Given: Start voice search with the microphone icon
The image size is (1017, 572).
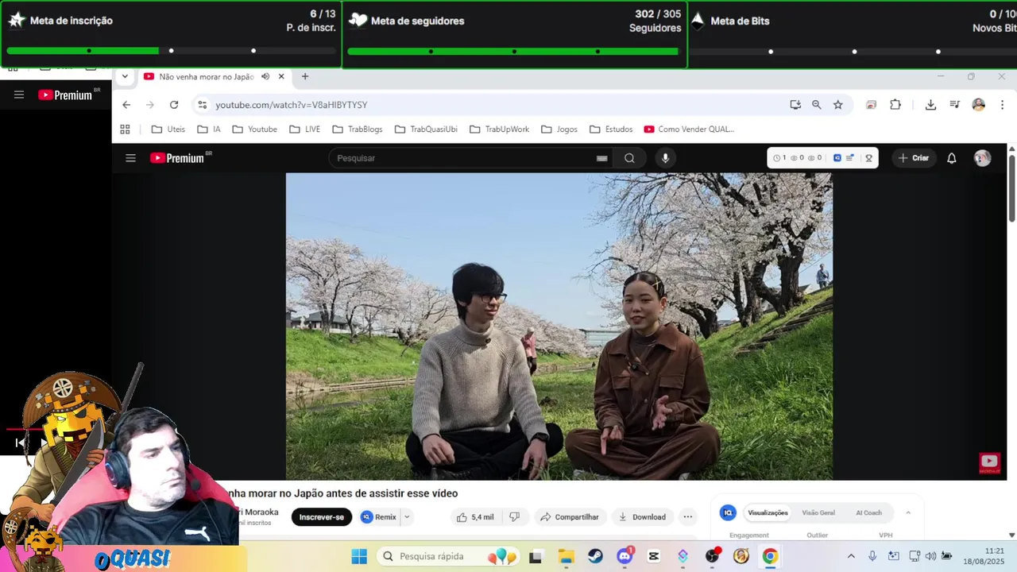Looking at the screenshot, I should (x=665, y=158).
